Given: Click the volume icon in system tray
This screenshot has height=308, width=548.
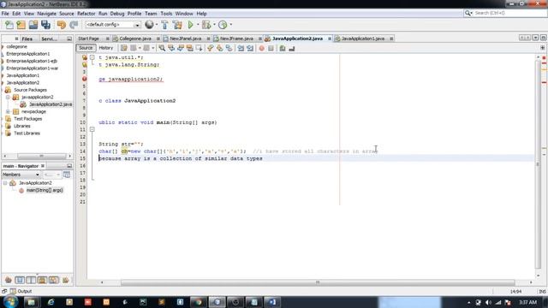Looking at the screenshot, I should pyautogui.click(x=488, y=302).
